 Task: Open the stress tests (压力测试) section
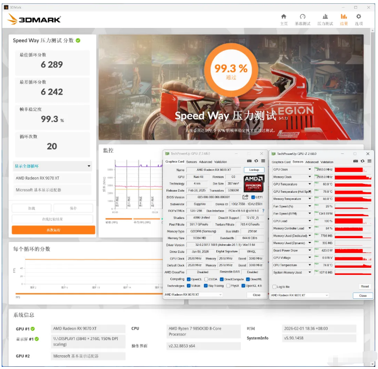tap(325, 19)
